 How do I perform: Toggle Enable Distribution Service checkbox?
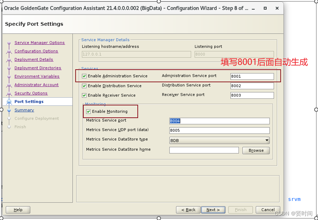pyautogui.click(x=84, y=86)
